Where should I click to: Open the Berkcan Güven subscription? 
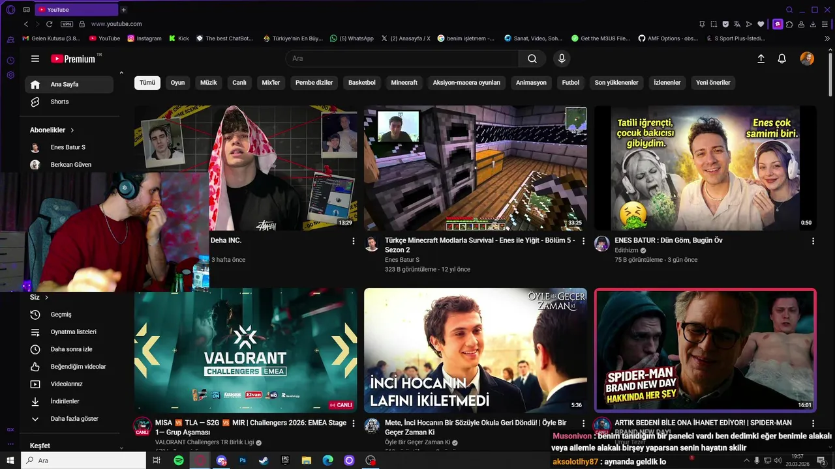(x=69, y=165)
